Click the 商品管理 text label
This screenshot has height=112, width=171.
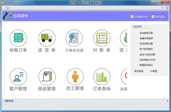[47, 89]
